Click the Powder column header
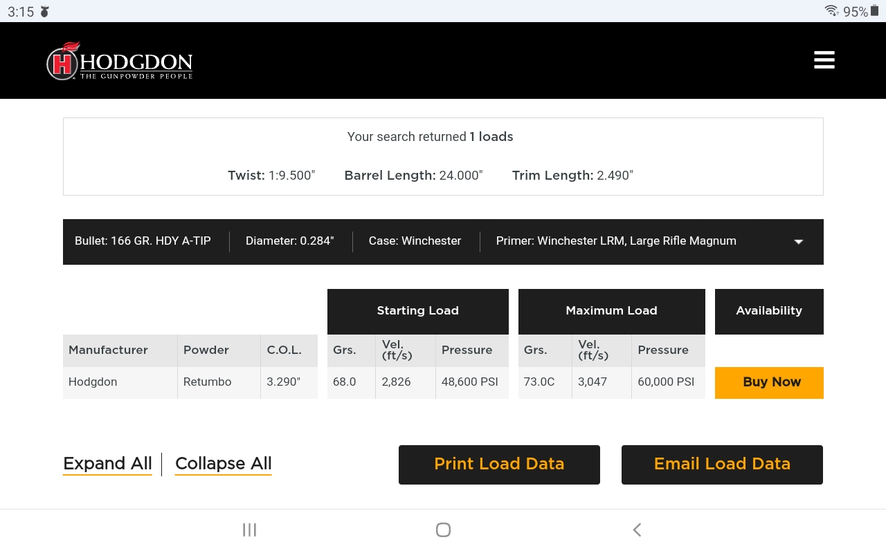Screen dimensions: 886x553 [219, 350]
